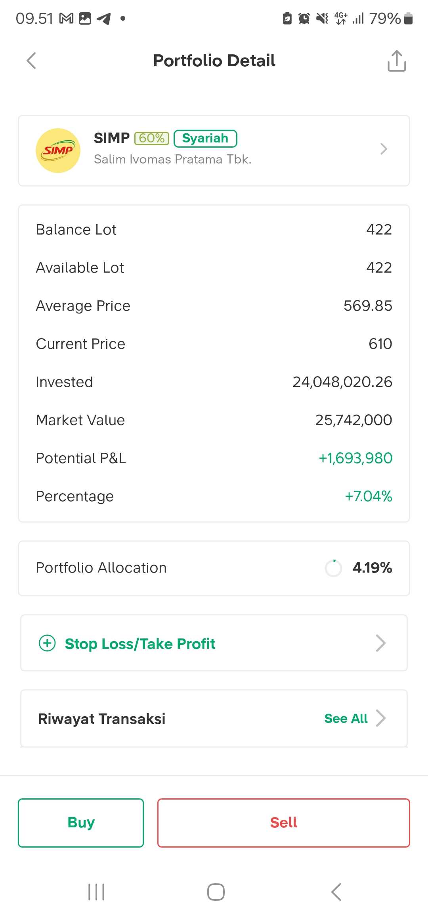Viewport: 428px width, 919px height.
Task: Open the Stop Loss/Take Profit option
Action: point(140,643)
